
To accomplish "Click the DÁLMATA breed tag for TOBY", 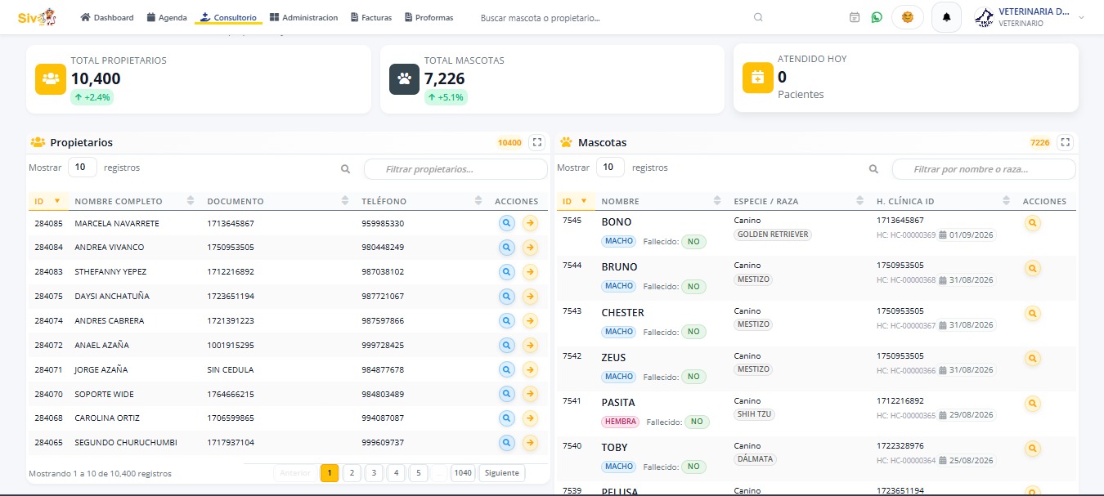I will coord(755,460).
